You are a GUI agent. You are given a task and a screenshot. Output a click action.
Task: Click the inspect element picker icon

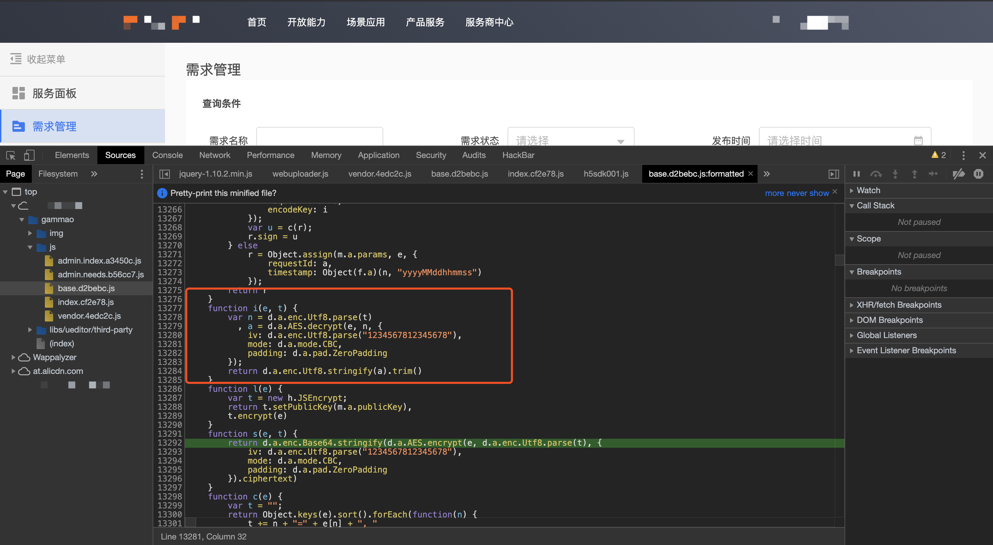(x=10, y=155)
